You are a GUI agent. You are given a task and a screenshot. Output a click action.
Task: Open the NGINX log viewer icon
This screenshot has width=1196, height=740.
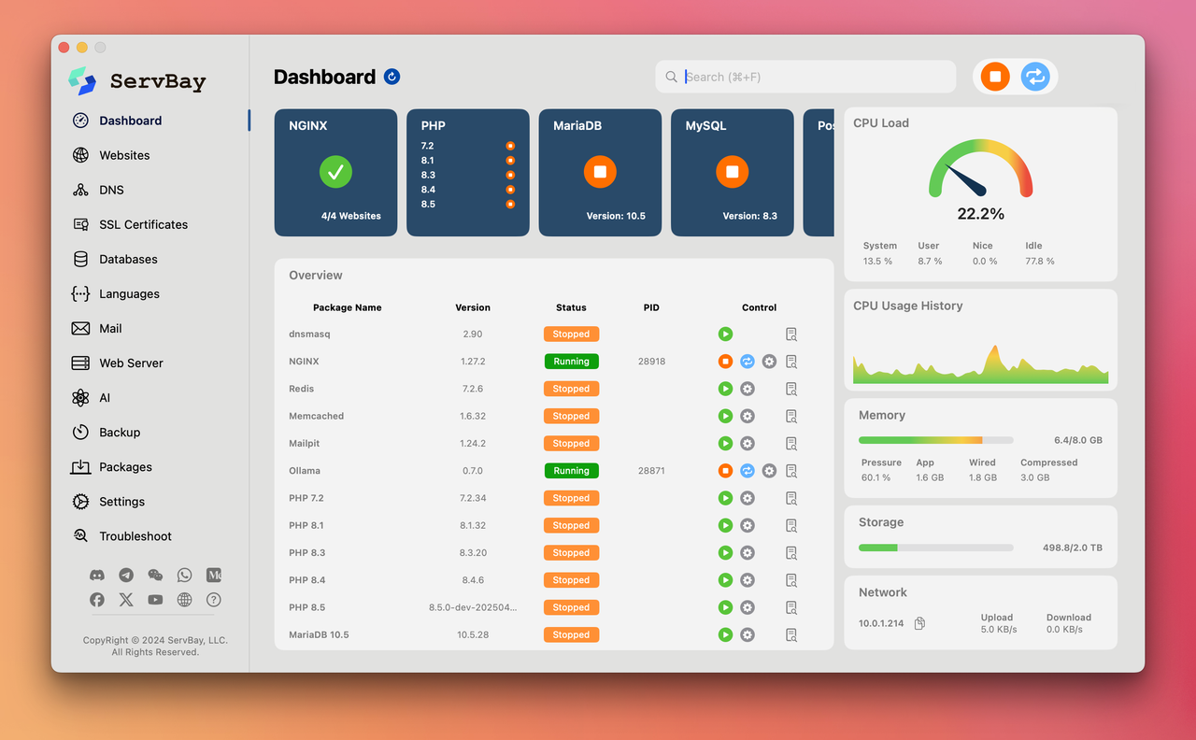pyautogui.click(x=790, y=361)
